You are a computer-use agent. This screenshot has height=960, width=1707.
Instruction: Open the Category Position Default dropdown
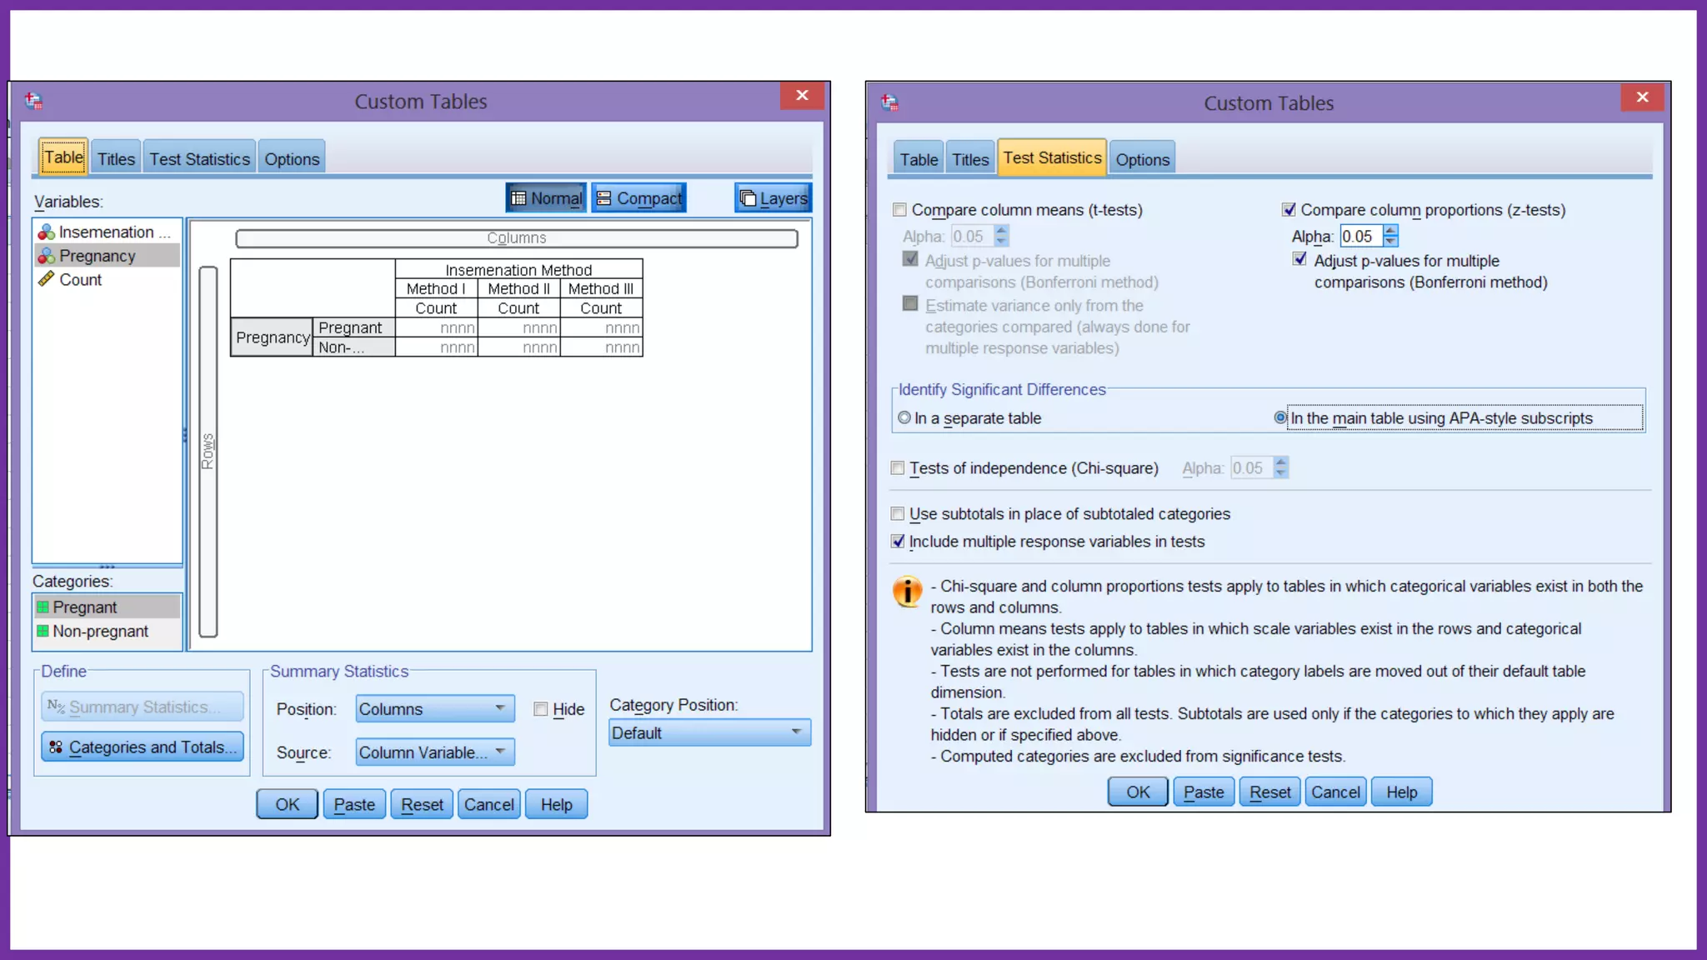[708, 732]
